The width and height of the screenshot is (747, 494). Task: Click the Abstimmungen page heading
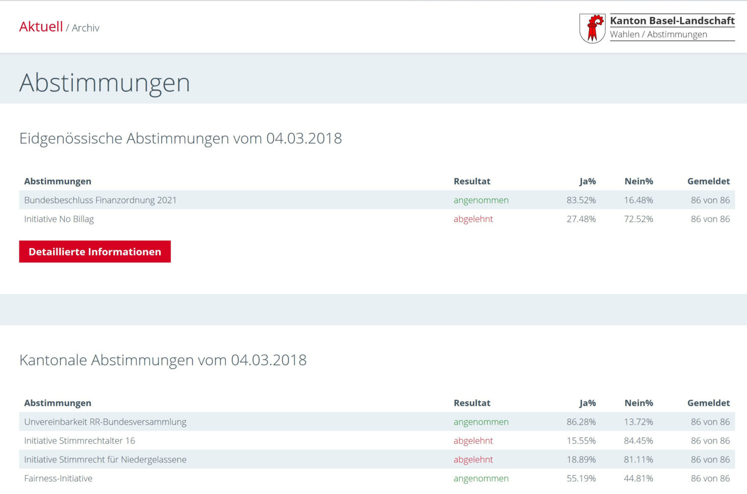[x=104, y=83]
